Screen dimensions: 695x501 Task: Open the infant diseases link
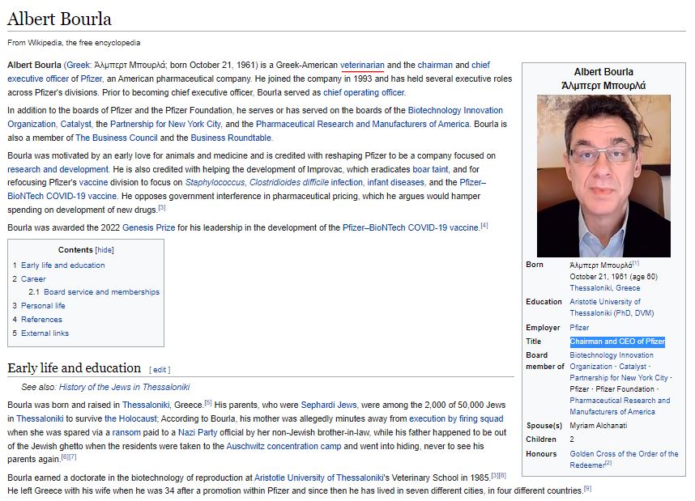[x=395, y=182]
